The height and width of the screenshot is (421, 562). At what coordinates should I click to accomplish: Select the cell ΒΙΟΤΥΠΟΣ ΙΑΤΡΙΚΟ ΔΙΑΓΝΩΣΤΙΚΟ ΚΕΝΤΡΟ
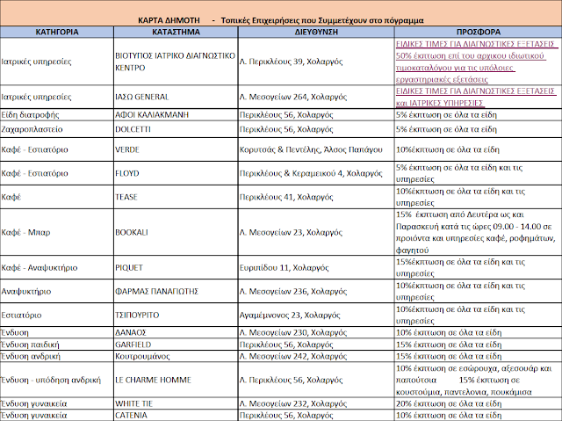[176, 62]
